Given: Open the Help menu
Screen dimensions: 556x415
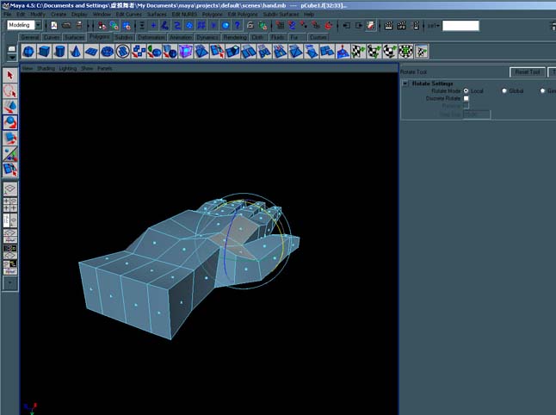Looking at the screenshot, I should click(309, 14).
